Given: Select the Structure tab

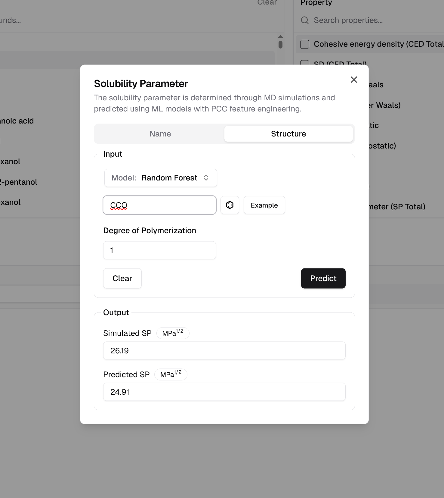Looking at the screenshot, I should pos(288,134).
